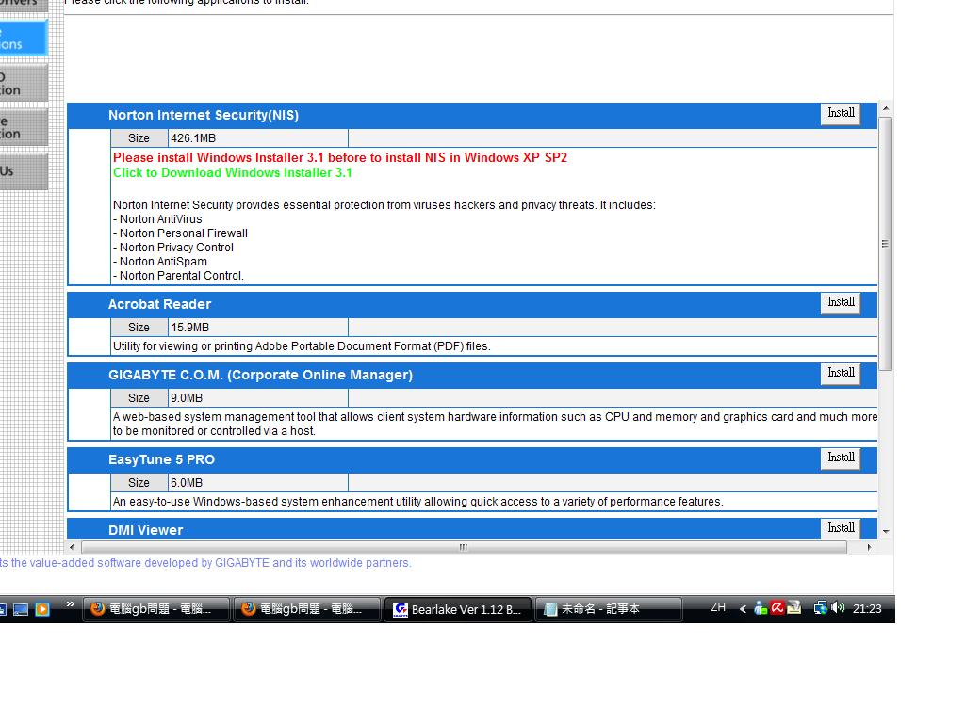Click the 15.9MB size value
The height and width of the screenshot is (723, 965).
tap(190, 328)
